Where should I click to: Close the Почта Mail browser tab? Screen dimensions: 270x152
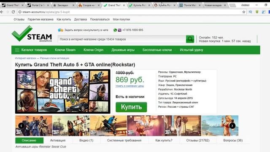click(200, 5)
